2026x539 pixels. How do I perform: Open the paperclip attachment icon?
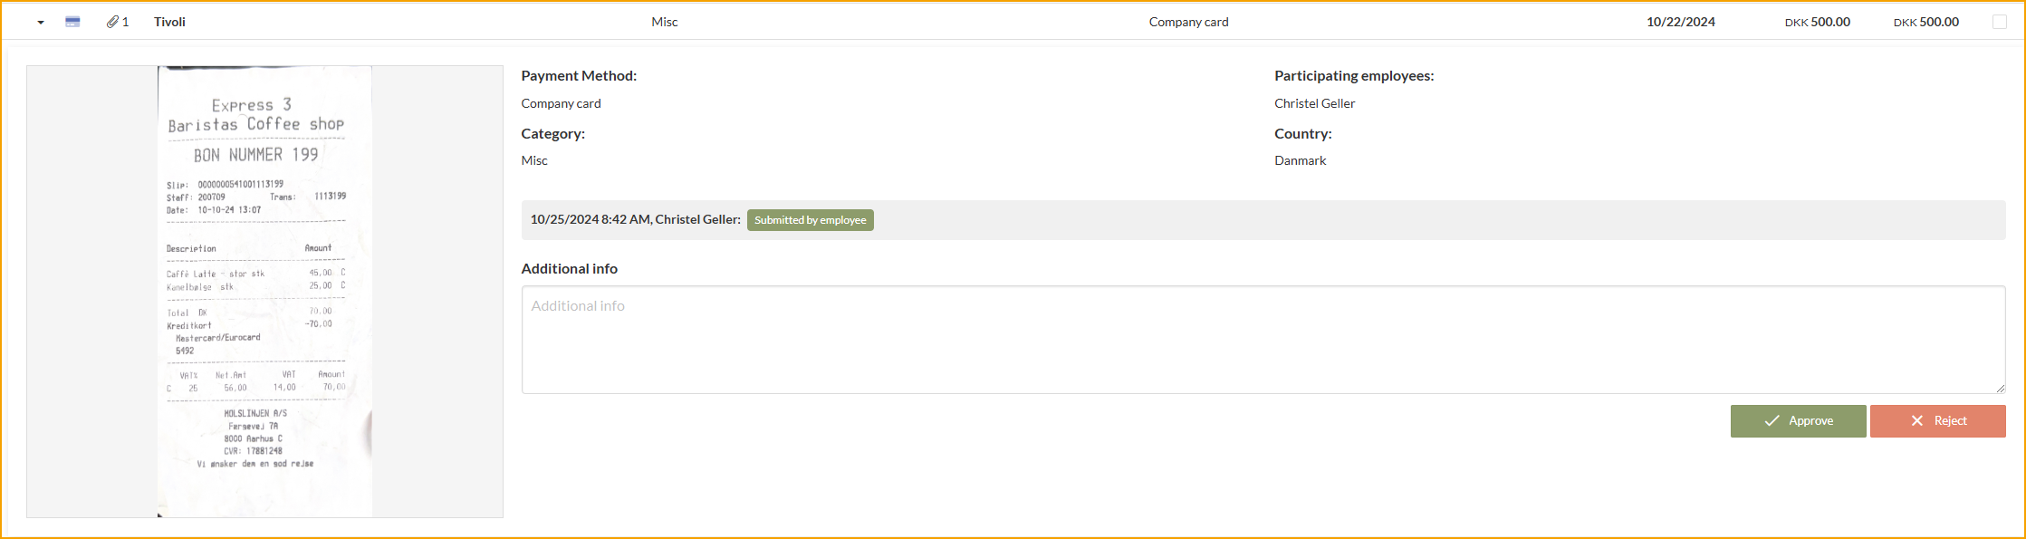113,21
